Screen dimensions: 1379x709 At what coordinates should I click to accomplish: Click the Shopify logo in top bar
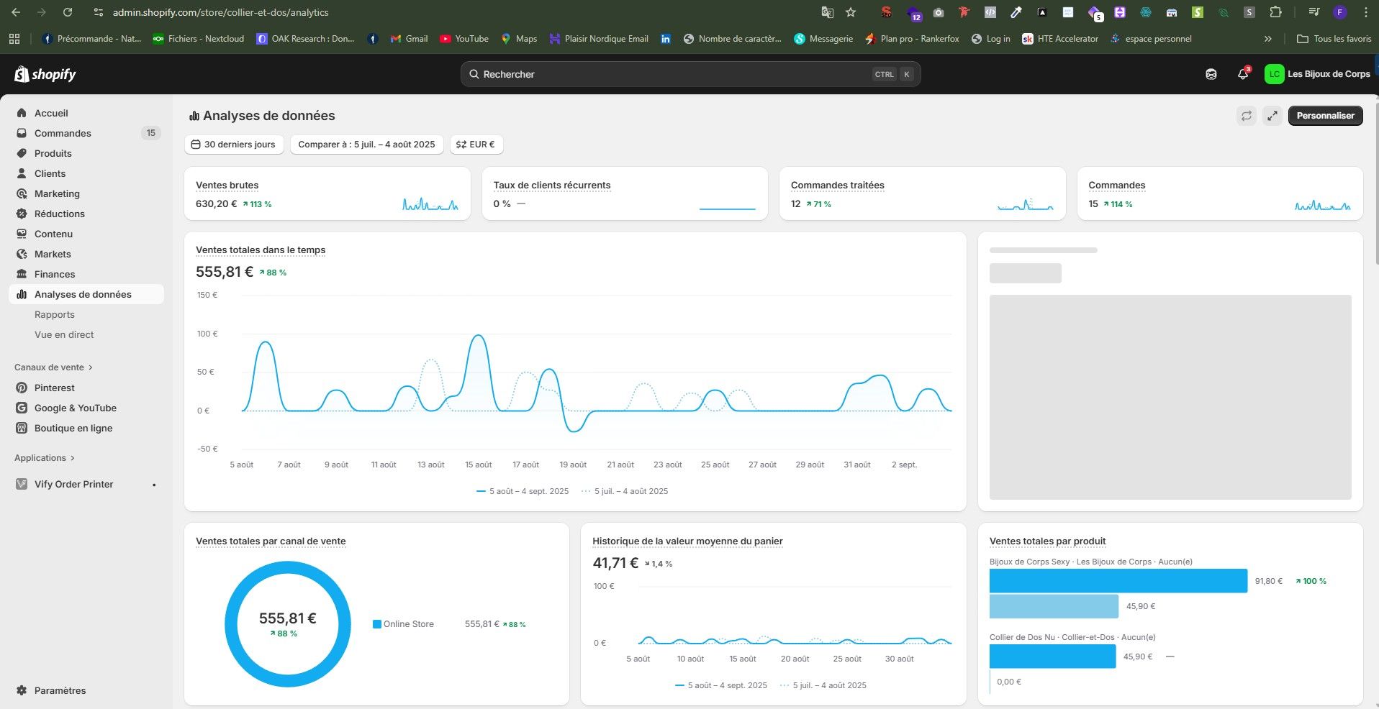[45, 74]
